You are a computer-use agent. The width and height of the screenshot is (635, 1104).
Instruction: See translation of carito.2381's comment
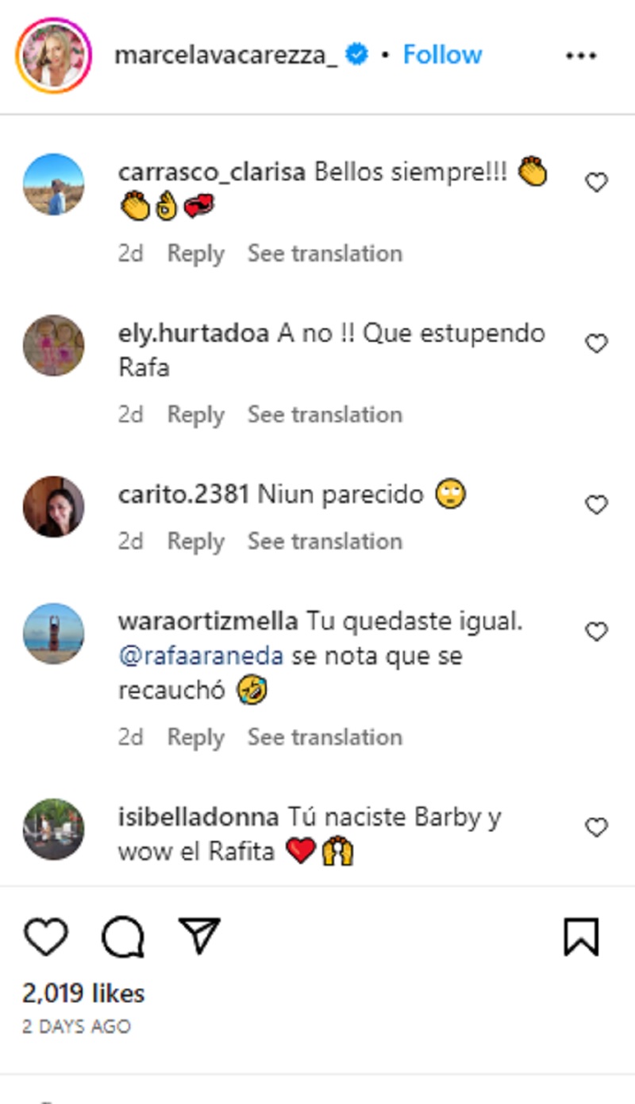[x=325, y=540]
